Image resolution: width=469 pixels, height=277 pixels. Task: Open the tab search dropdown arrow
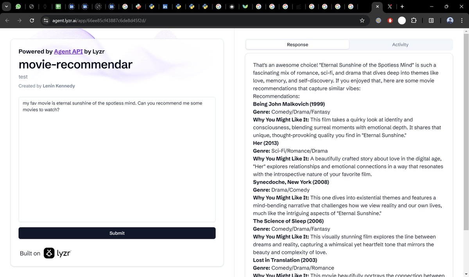[6, 7]
